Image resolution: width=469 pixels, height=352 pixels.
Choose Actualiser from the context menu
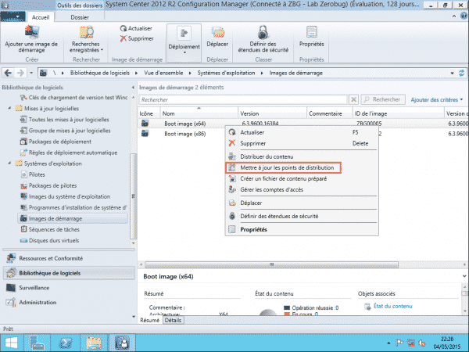click(302, 132)
